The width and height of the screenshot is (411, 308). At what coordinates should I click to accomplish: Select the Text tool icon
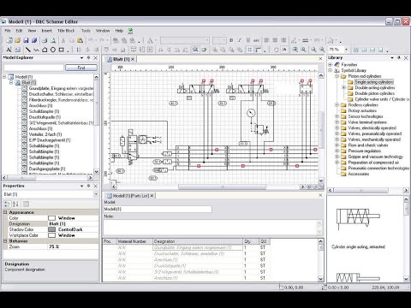(9, 50)
